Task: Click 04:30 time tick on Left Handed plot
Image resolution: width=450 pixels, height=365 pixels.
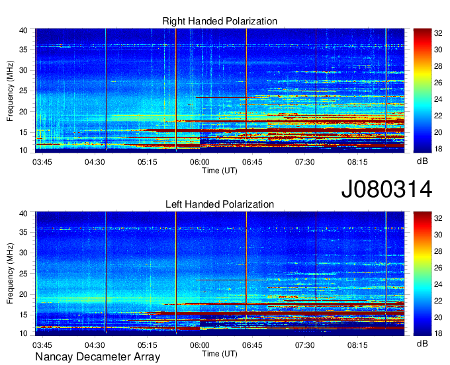Action: click(x=95, y=345)
